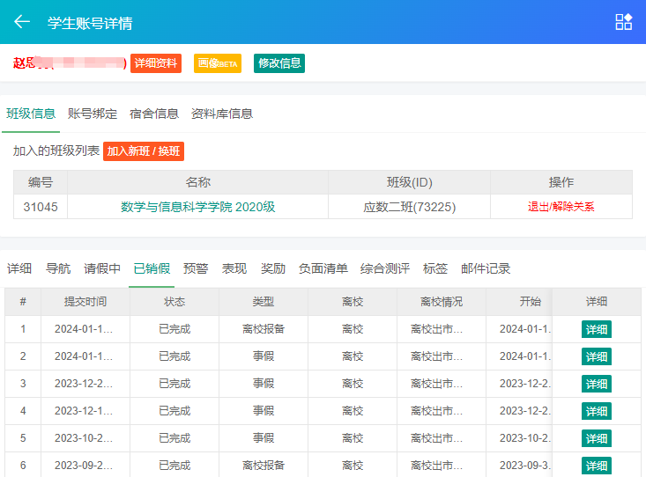The image size is (646, 477).
Task: Open the 详细 tab in lower section
Action: click(19, 268)
